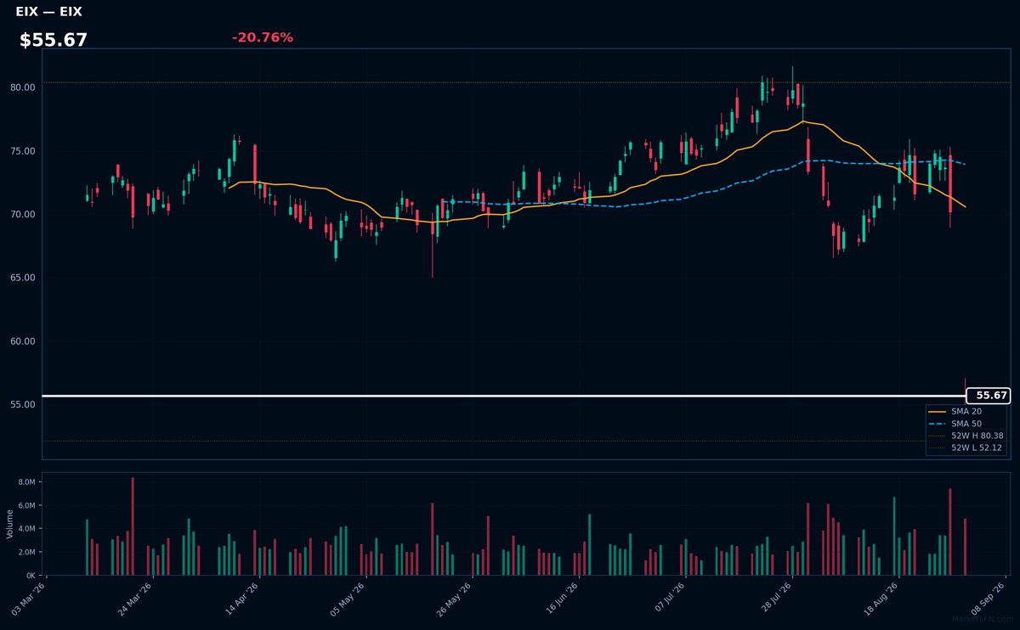Screen dimensions: 1020x630
Task: Click the 4.0M volume axis label
Action: pos(26,529)
